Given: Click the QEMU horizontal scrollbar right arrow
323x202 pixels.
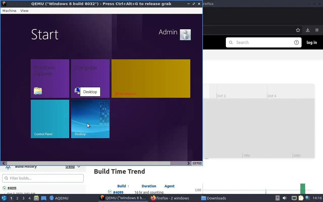Looking at the screenshot, I should 189,163.
